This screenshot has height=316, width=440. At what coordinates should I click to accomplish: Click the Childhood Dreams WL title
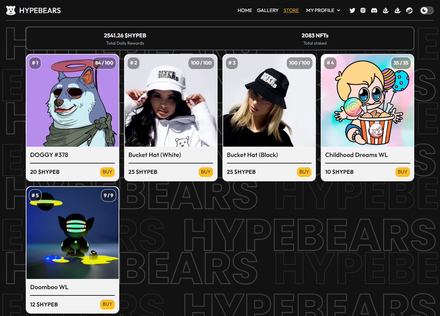click(356, 155)
